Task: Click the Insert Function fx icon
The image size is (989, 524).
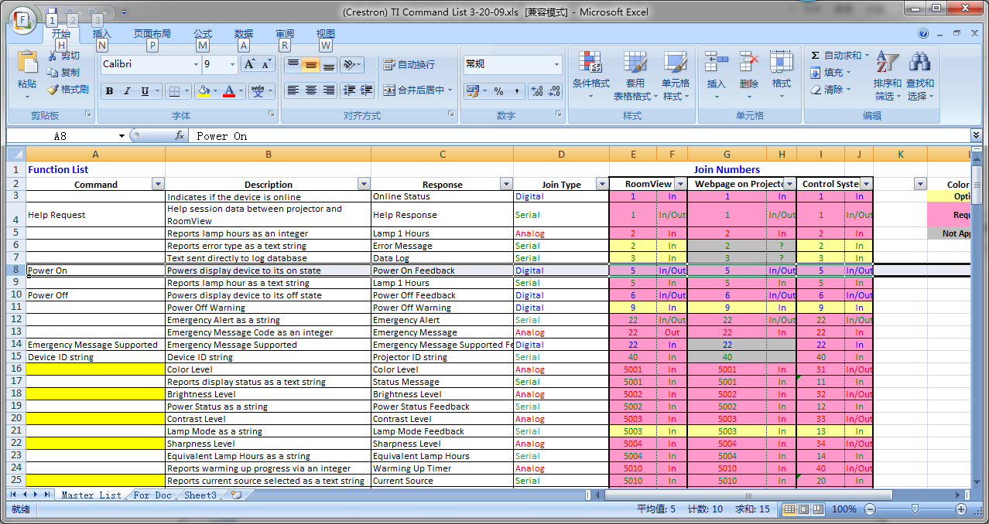Action: [180, 136]
